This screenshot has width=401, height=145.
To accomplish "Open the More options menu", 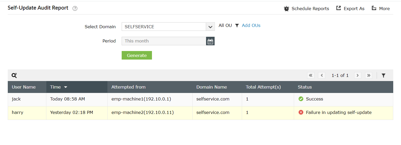I will pos(374,8).
